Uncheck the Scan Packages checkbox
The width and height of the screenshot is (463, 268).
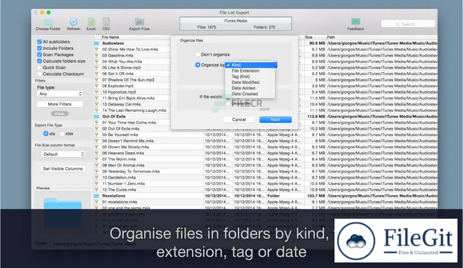[x=39, y=55]
